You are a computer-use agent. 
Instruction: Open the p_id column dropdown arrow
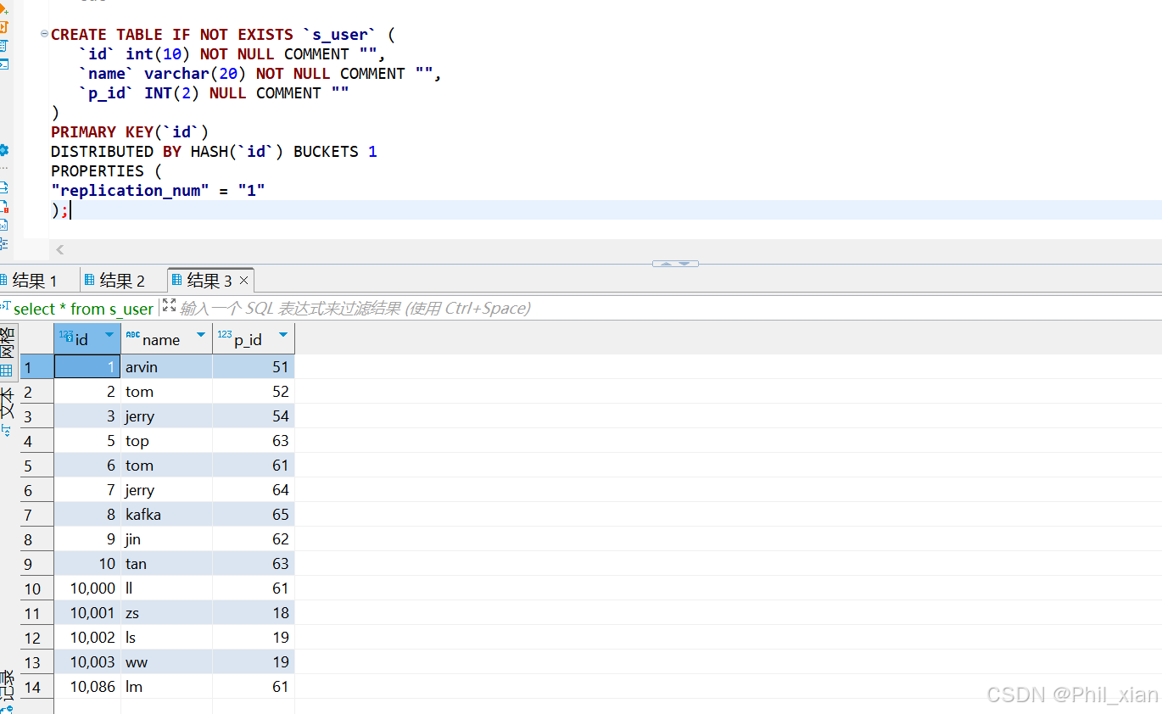[x=283, y=336]
